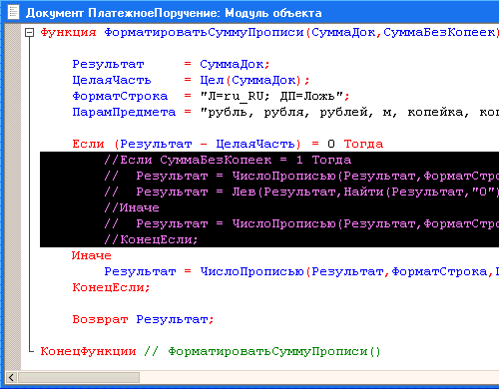
Task: Click the parameter СуммаБезКопеек in the declaration
Action: 439,32
